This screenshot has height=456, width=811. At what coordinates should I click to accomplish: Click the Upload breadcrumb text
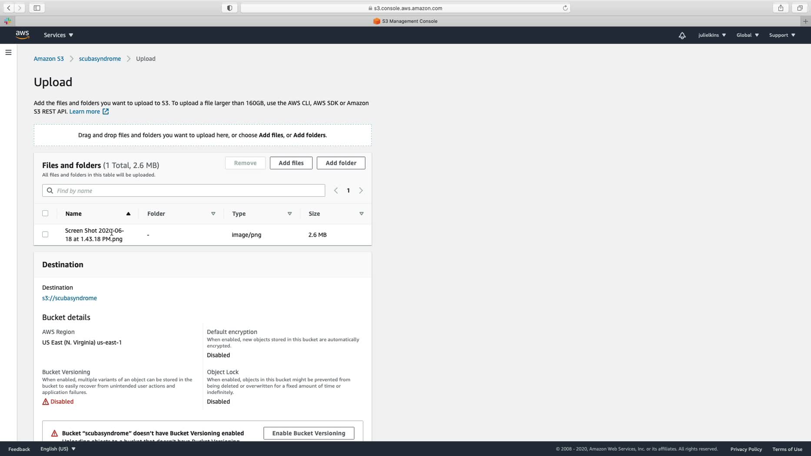pos(146,59)
